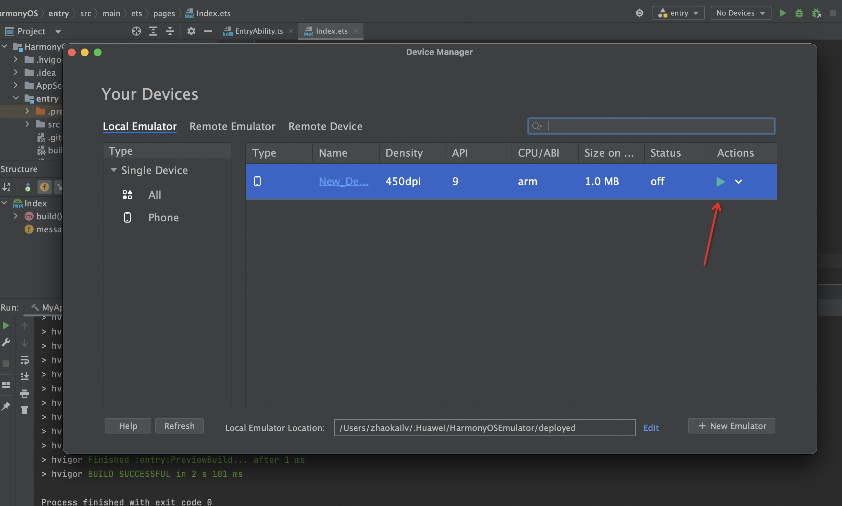Click sort alphabetically icon in Structure panel
Viewport: 842px width, 506px height.
(x=6, y=187)
